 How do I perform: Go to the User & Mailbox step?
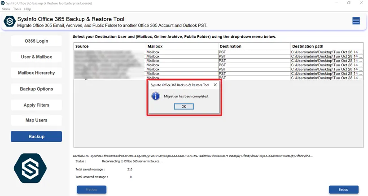click(36, 57)
